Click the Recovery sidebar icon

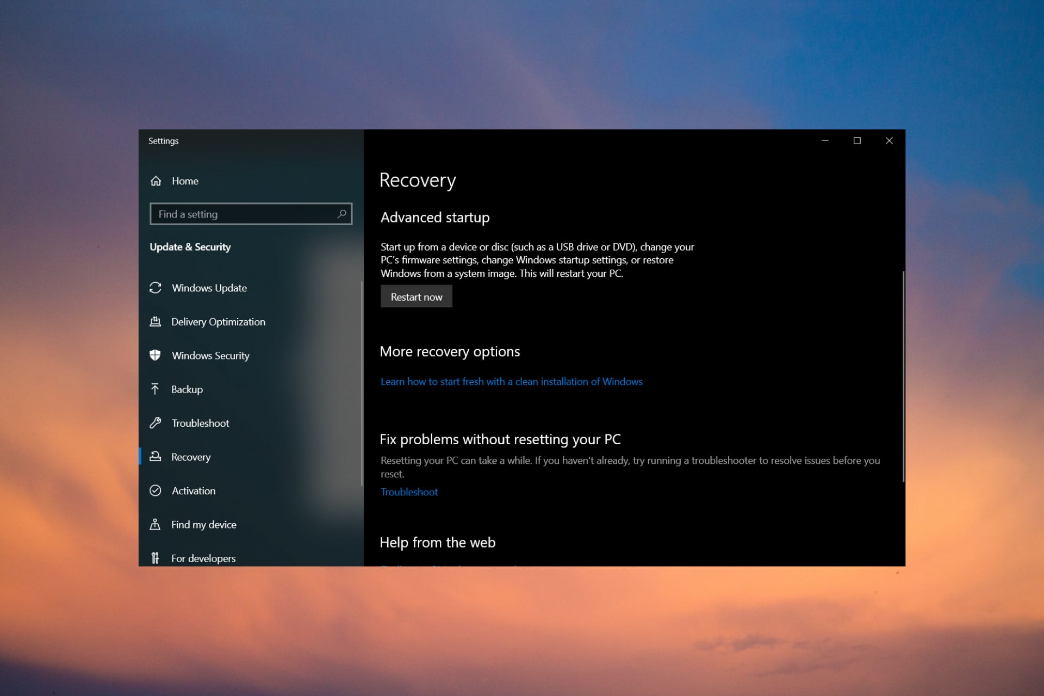pyautogui.click(x=156, y=457)
